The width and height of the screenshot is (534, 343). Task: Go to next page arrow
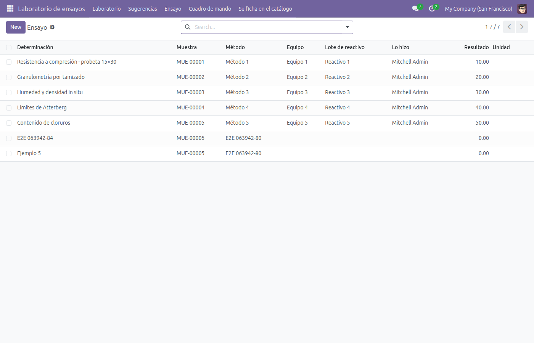click(522, 27)
